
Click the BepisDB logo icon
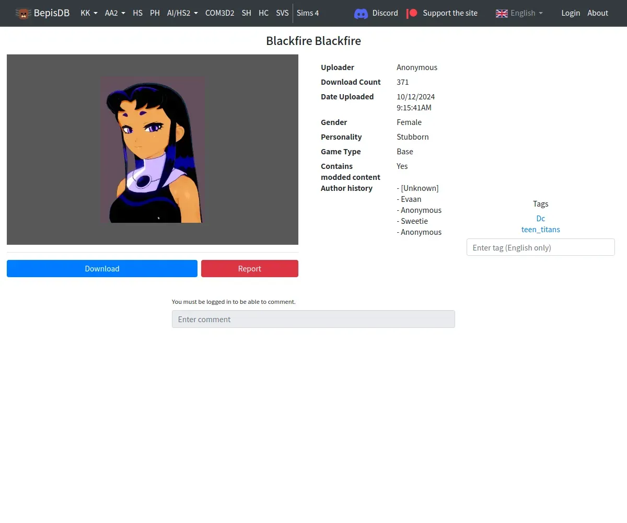pos(23,13)
